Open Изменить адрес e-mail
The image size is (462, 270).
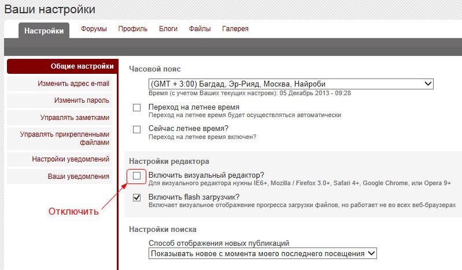coord(60,84)
